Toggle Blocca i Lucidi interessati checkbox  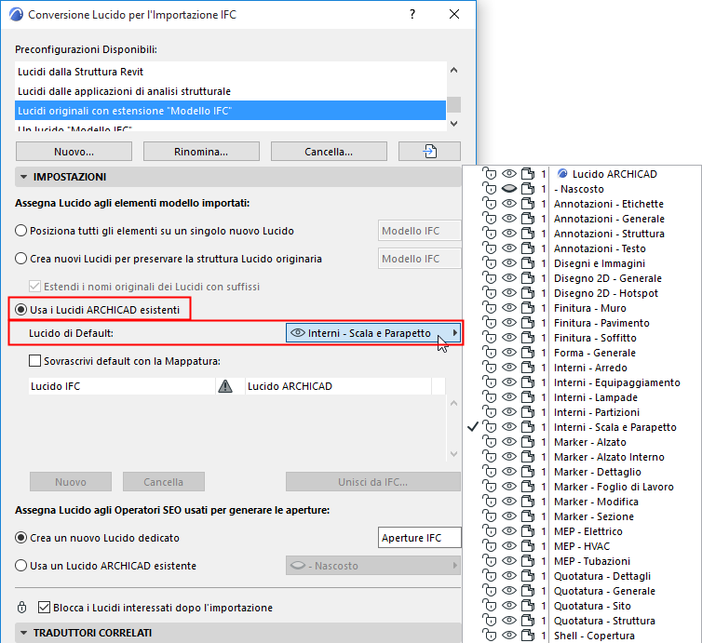click(44, 608)
